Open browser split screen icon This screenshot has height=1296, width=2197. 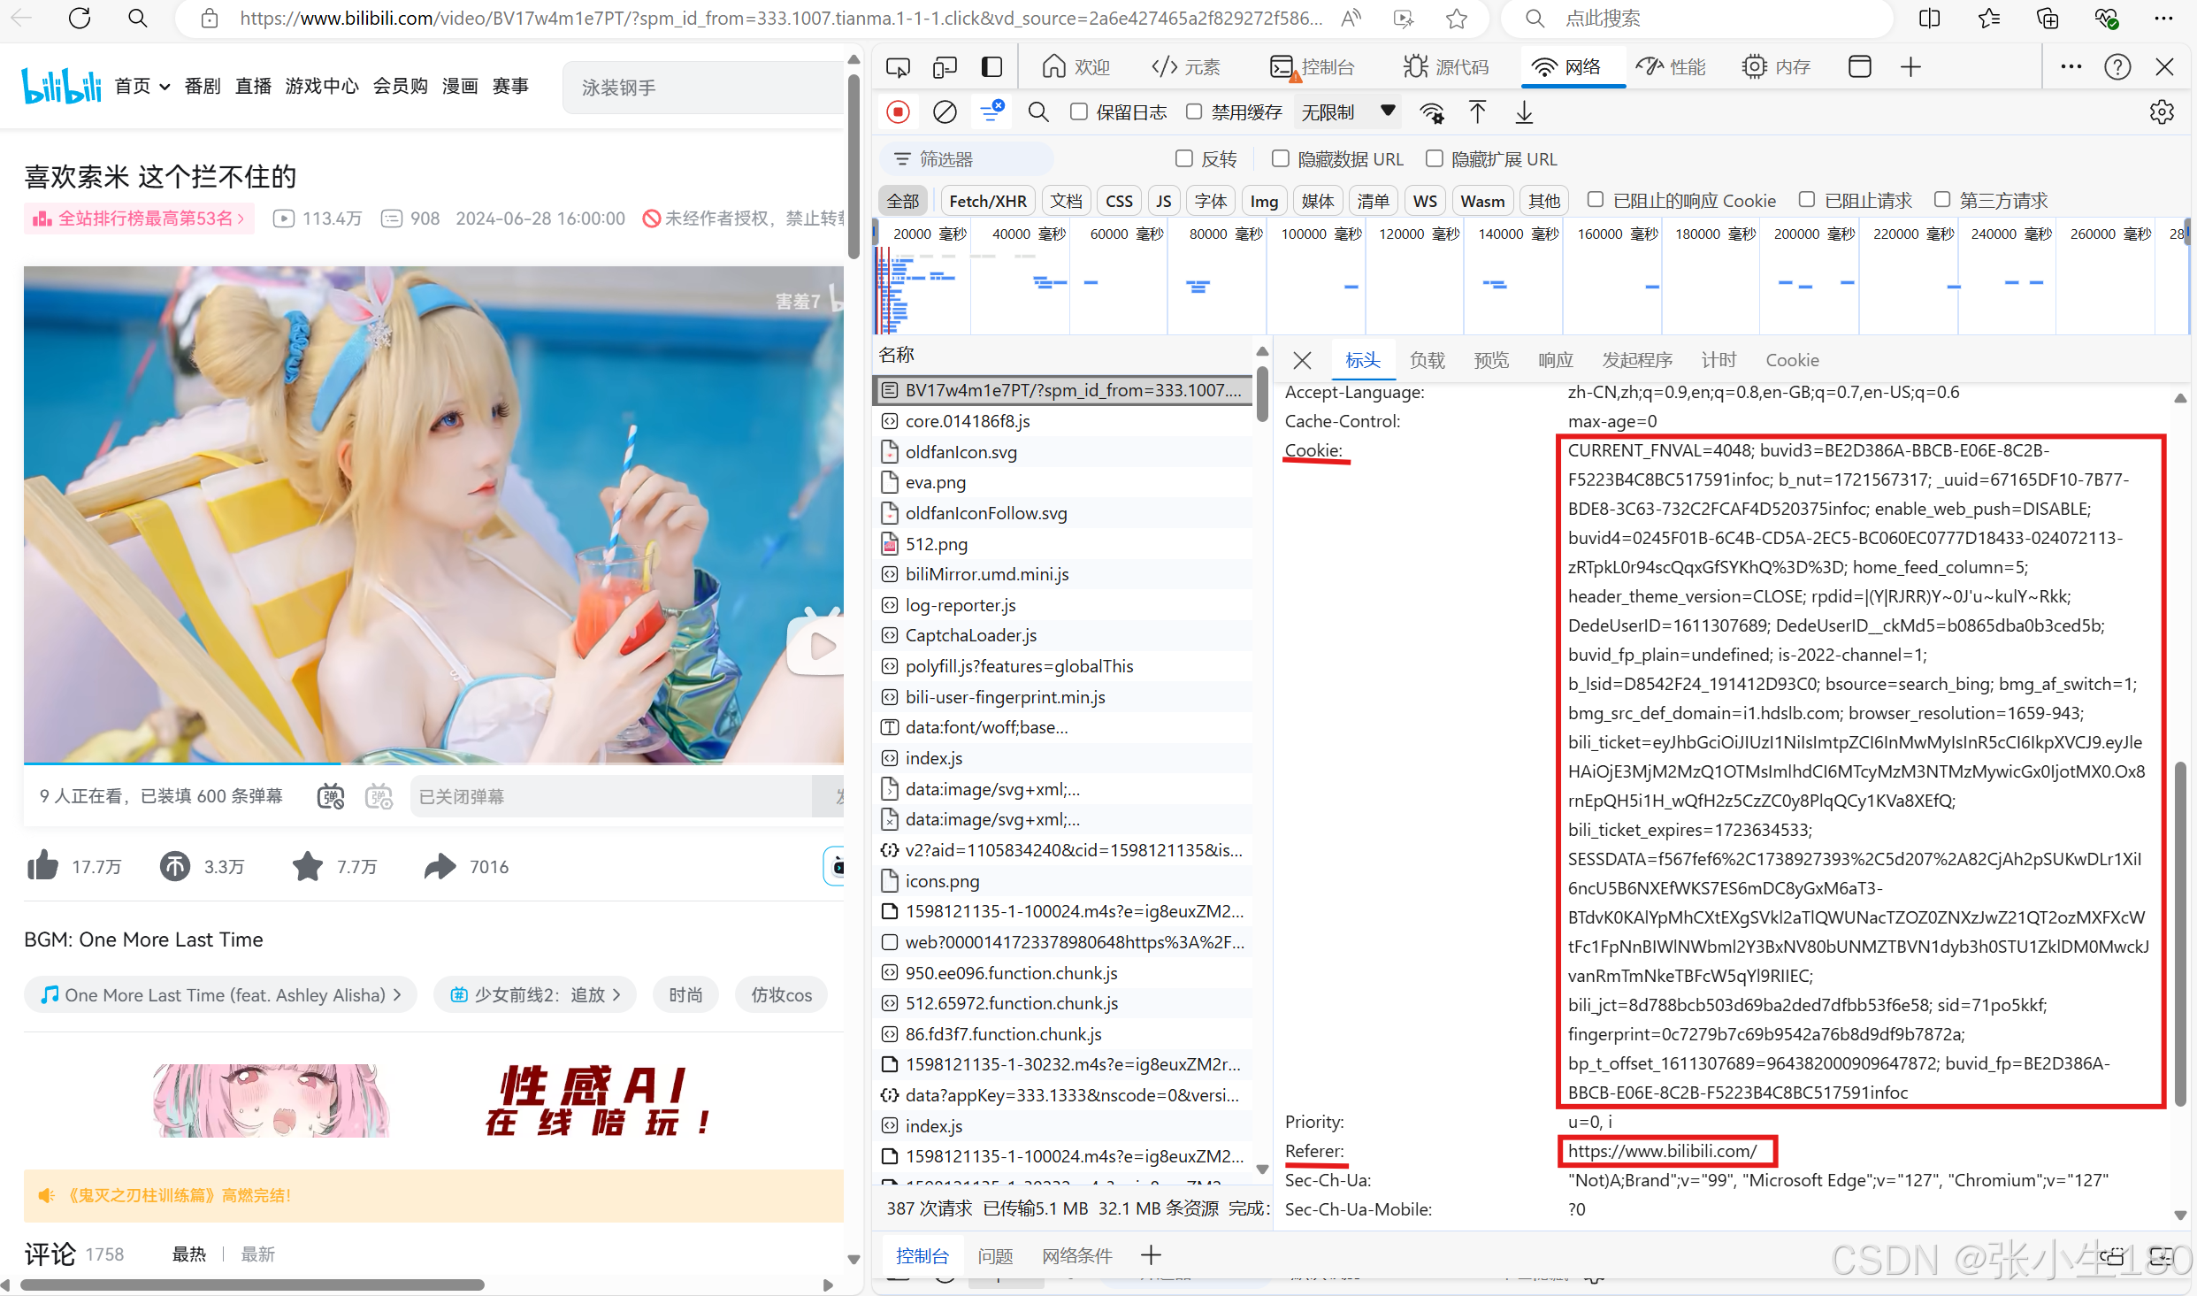click(1929, 19)
